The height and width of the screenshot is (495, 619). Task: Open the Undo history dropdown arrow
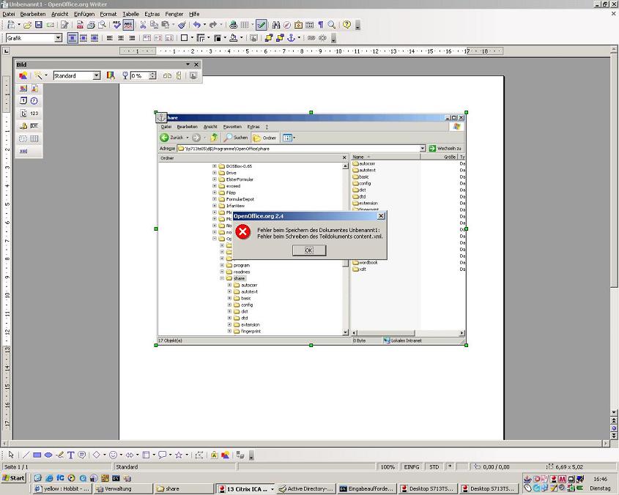pos(204,25)
